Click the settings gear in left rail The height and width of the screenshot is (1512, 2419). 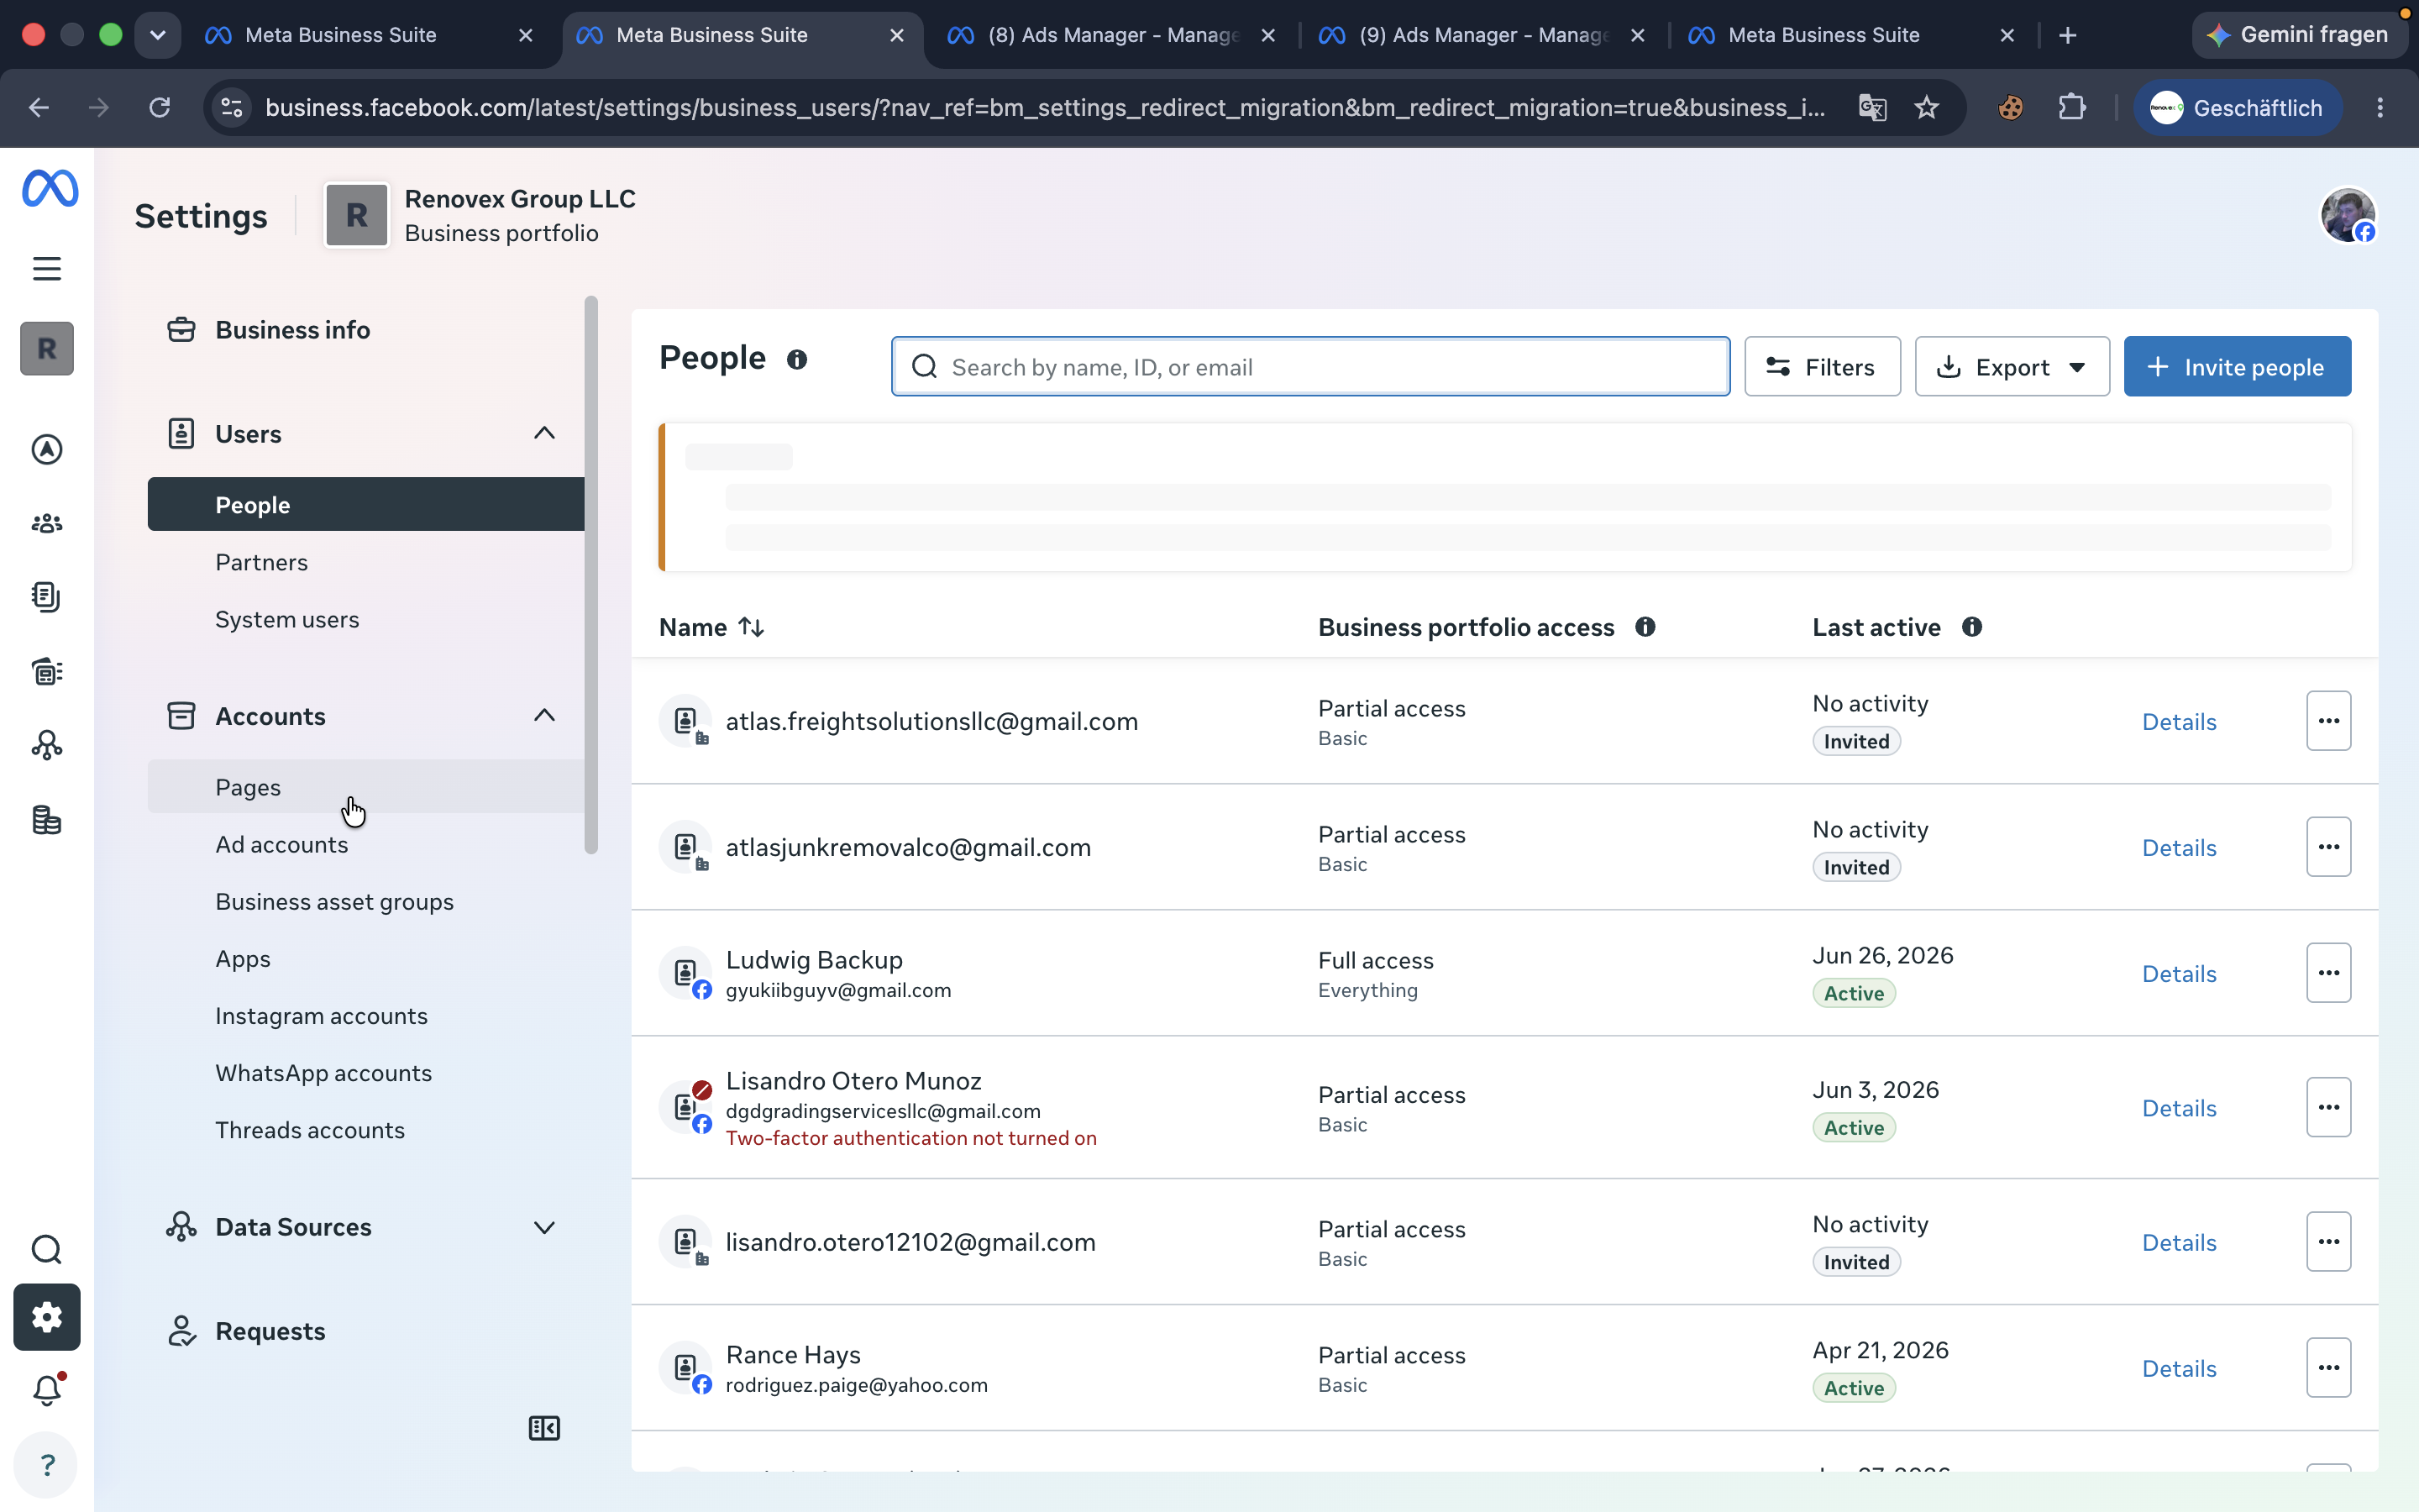47,1317
